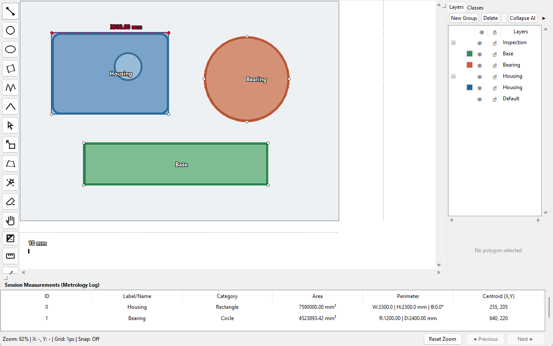Click the Centroid (X,Y) column header
This screenshot has height=346, width=553.
[x=498, y=296]
